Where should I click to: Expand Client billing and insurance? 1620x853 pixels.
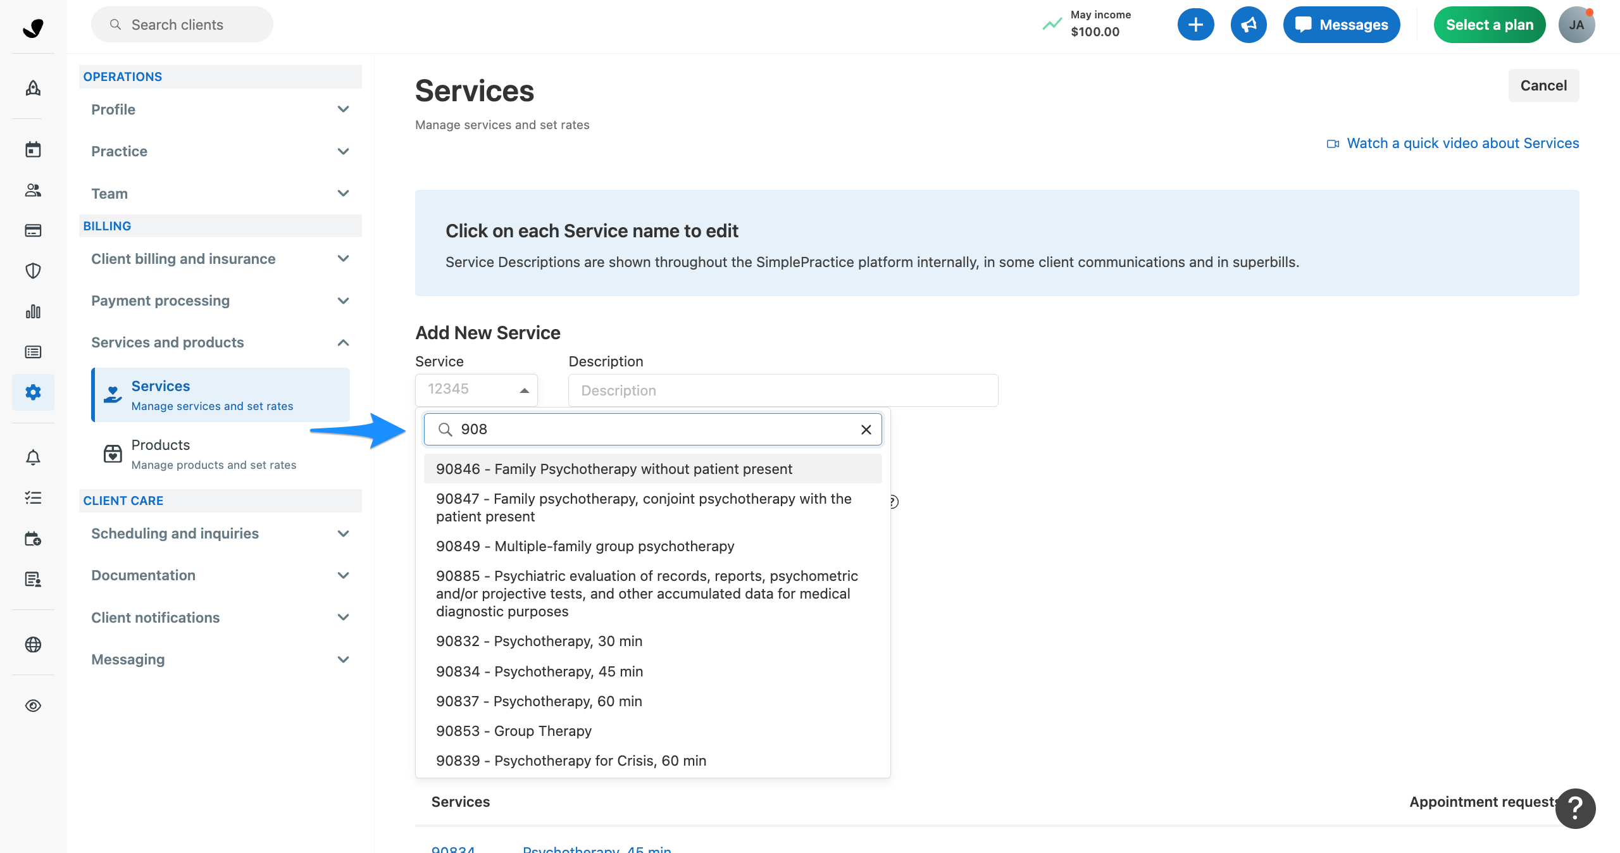click(x=220, y=259)
